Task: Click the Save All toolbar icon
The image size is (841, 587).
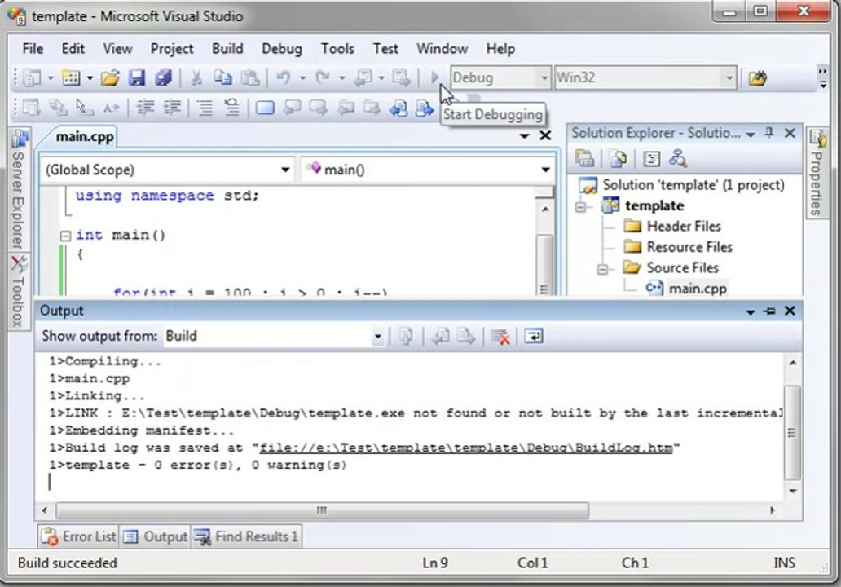Action: pyautogui.click(x=163, y=78)
